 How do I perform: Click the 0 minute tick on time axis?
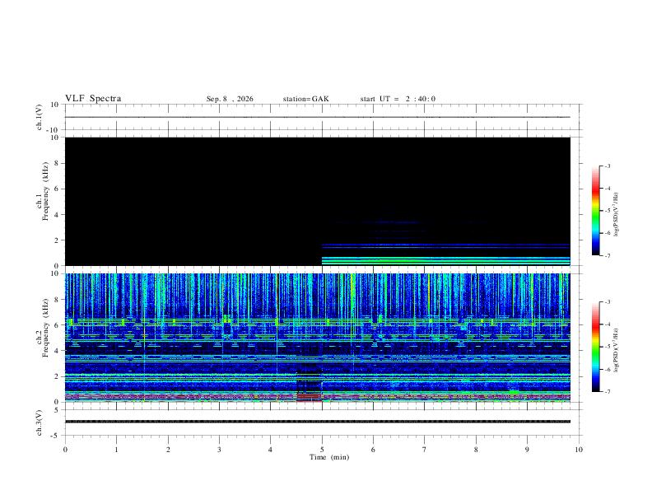click(65, 450)
